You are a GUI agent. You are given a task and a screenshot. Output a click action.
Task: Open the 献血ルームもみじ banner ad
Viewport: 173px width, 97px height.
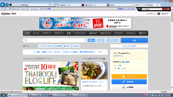point(85,23)
